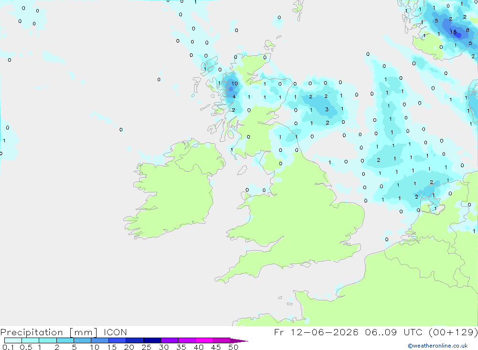Click the '10' value over western Scotland
The height and width of the screenshot is (350, 478).
click(234, 84)
